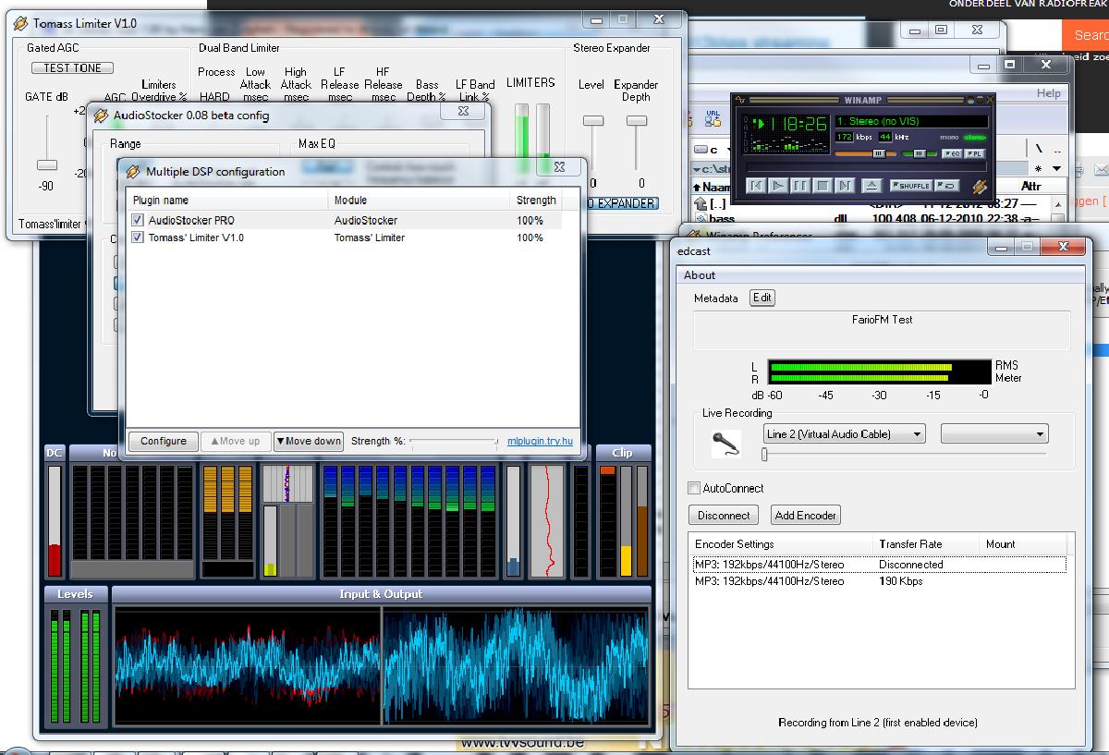Viewport: 1109px width, 755px height.
Task: Expand the empty dropdown in Live Recording
Action: (994, 433)
